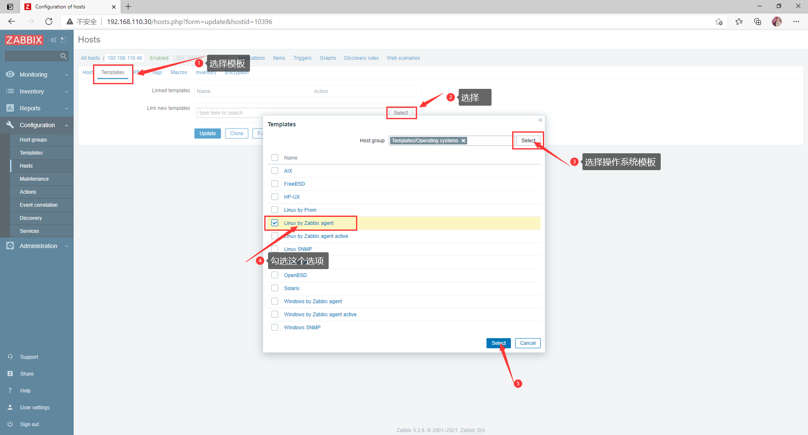Collapse sidebar with double-chevron icon
The image size is (808, 435).
pyautogui.click(x=53, y=40)
